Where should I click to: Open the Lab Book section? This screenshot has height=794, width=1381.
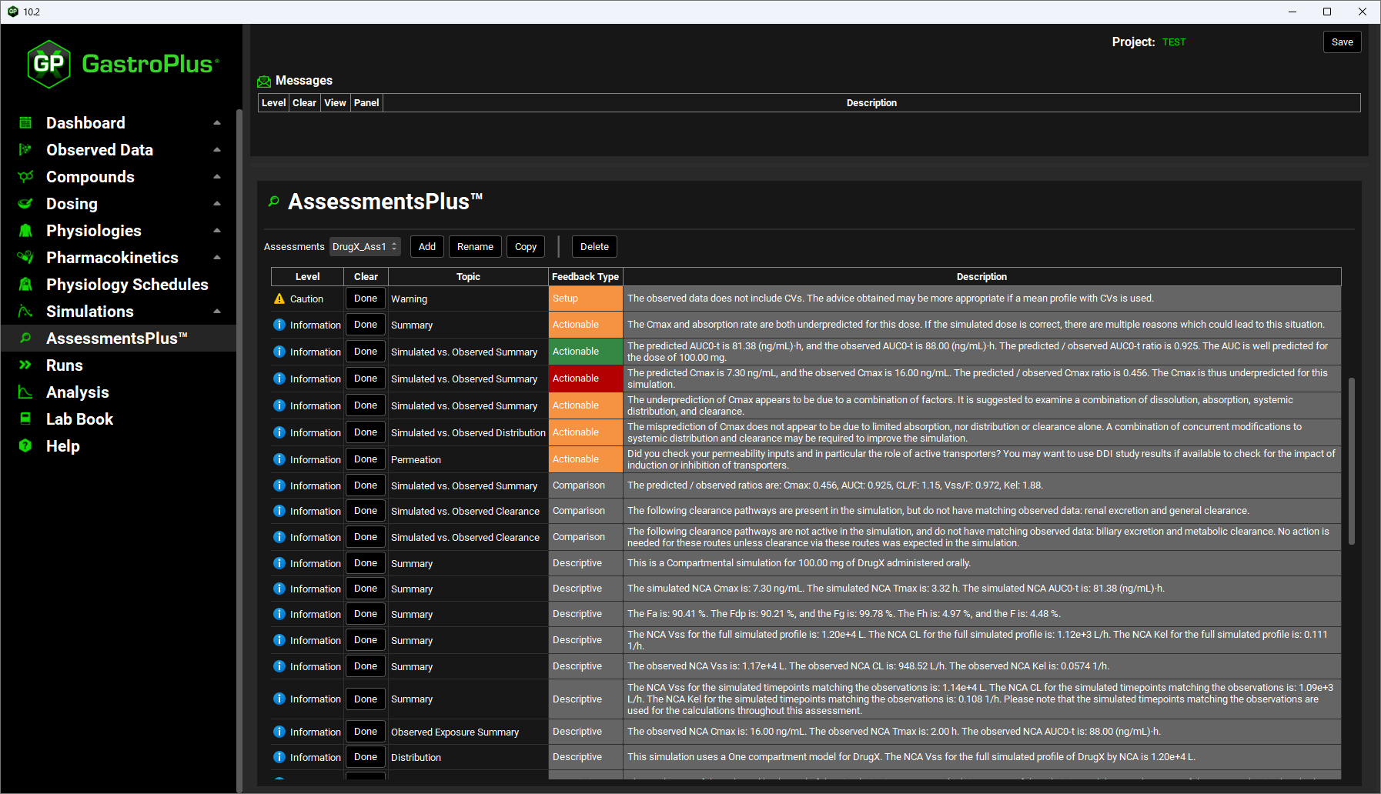coord(119,419)
